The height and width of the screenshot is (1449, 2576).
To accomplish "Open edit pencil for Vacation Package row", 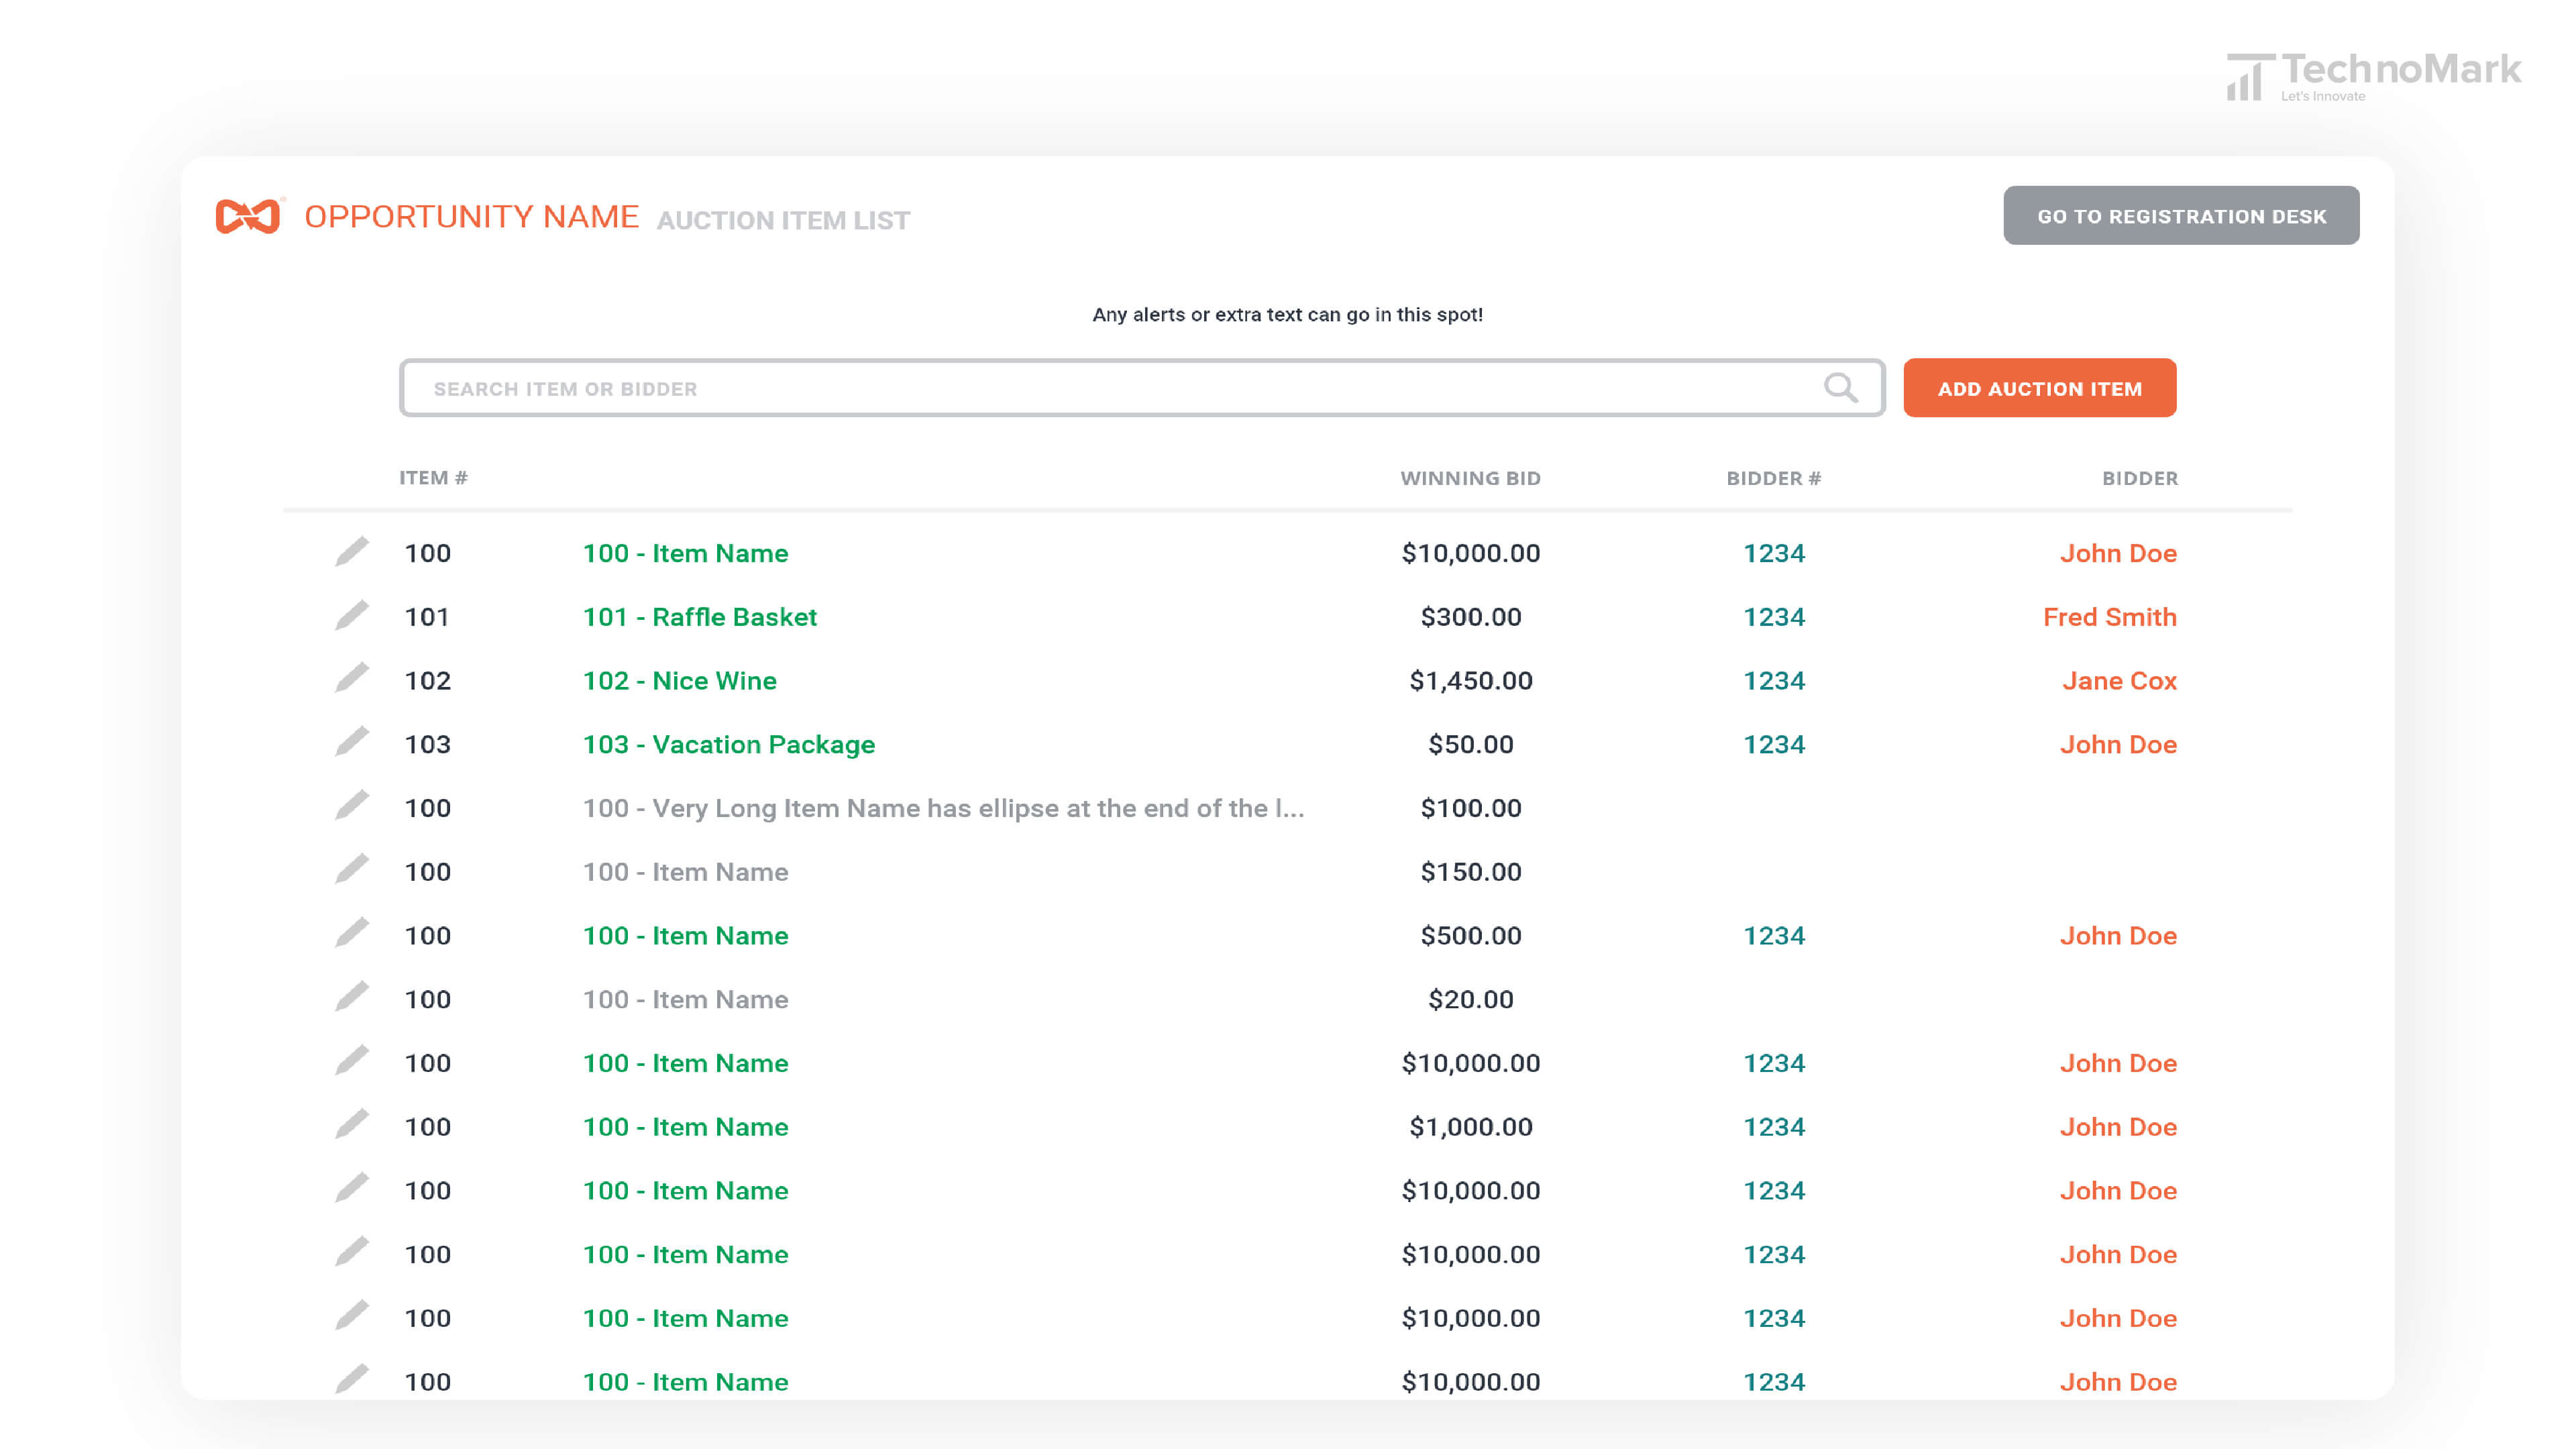I will coord(351,742).
